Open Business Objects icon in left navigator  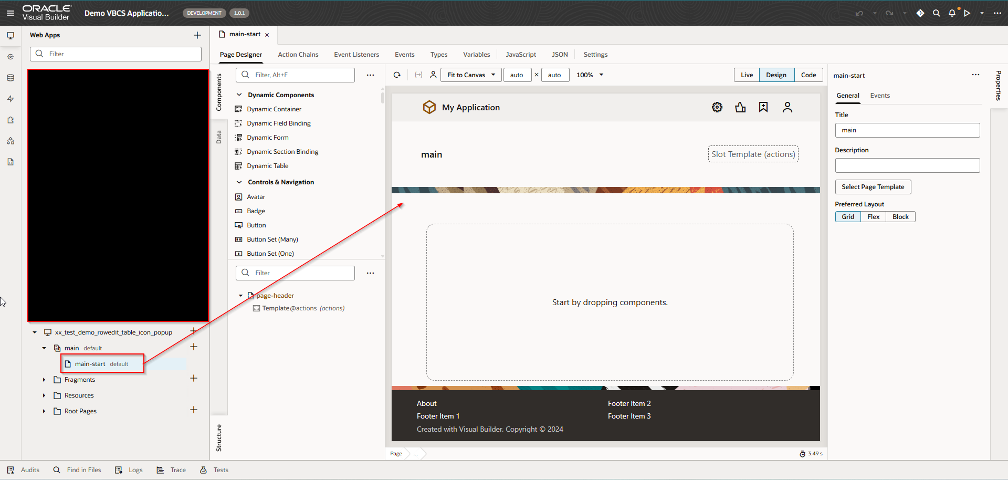pos(10,78)
